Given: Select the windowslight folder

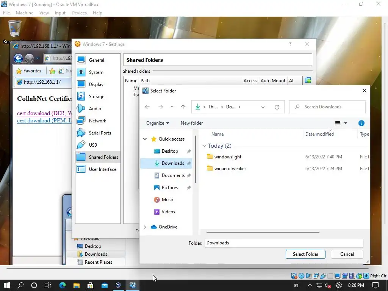Looking at the screenshot, I should pyautogui.click(x=228, y=157).
